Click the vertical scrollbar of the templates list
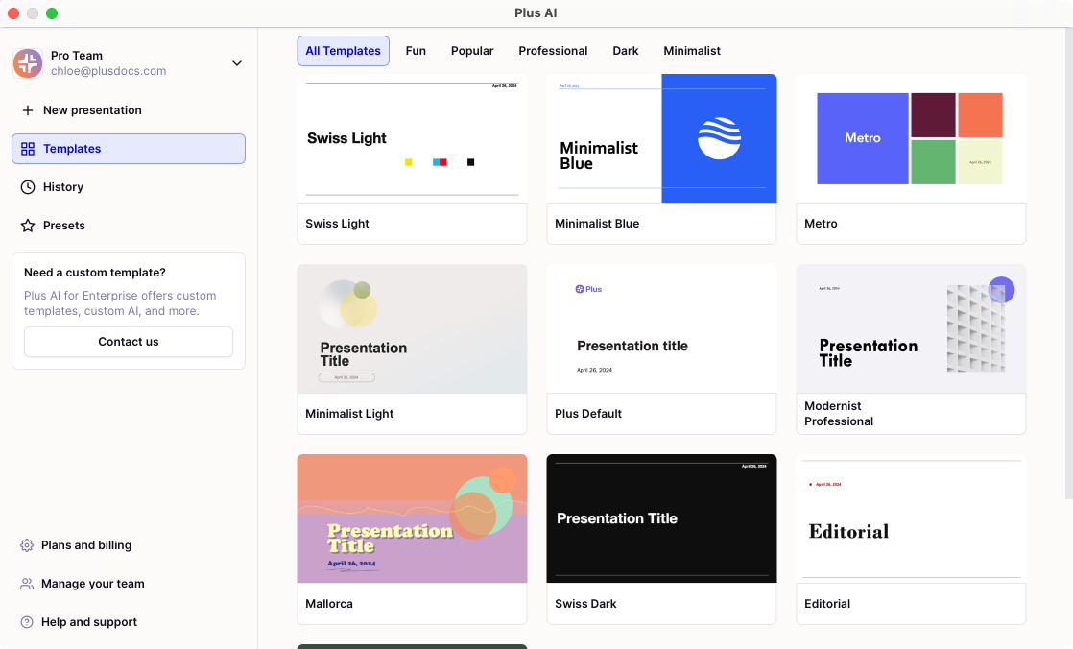This screenshot has width=1073, height=649. pyautogui.click(x=1069, y=264)
